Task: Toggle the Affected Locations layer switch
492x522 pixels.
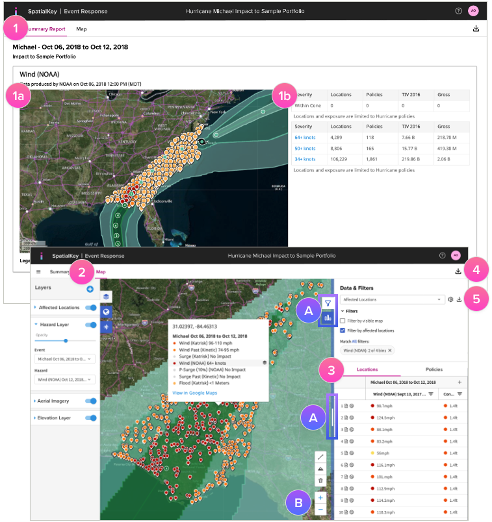Action: coord(91,308)
